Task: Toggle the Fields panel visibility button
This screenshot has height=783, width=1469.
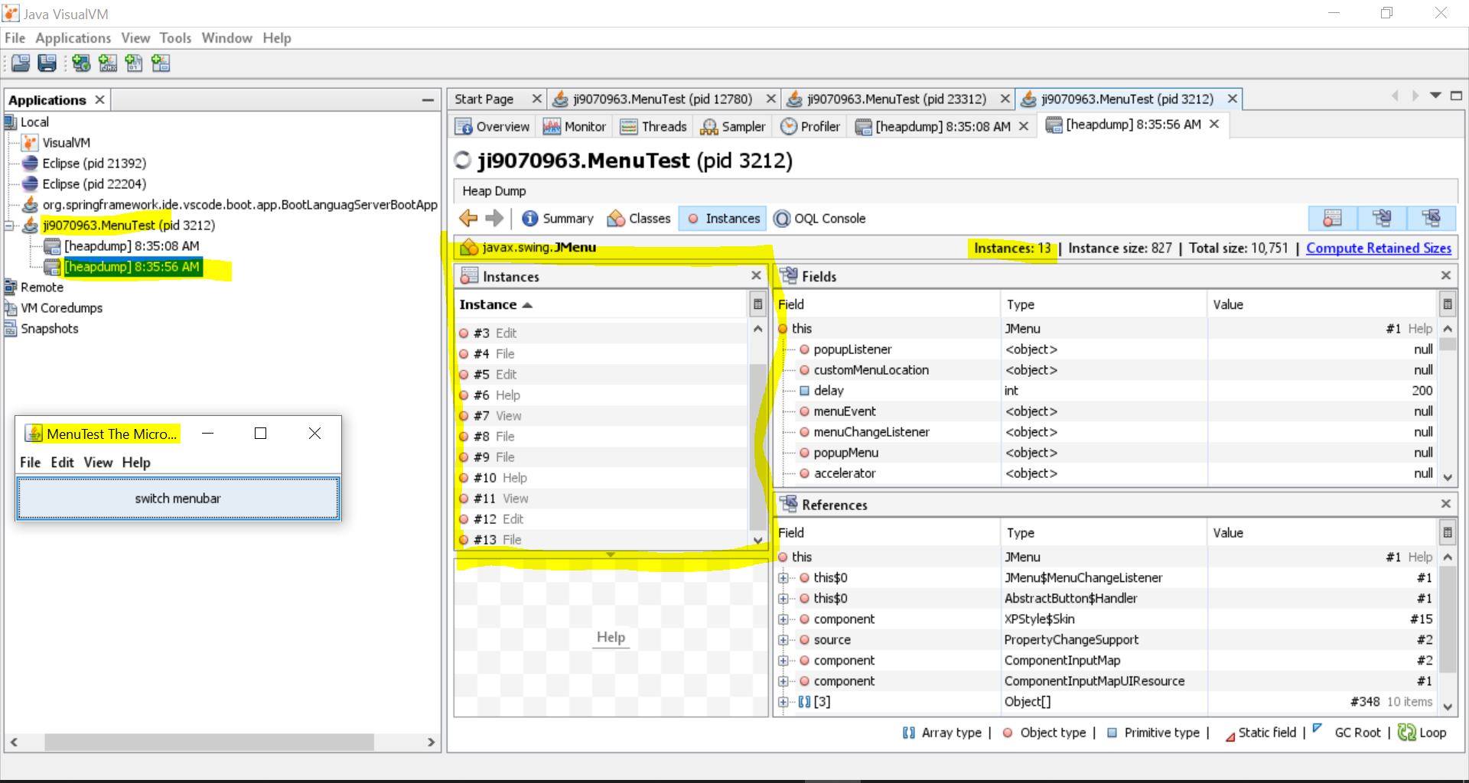Action: tap(1382, 219)
